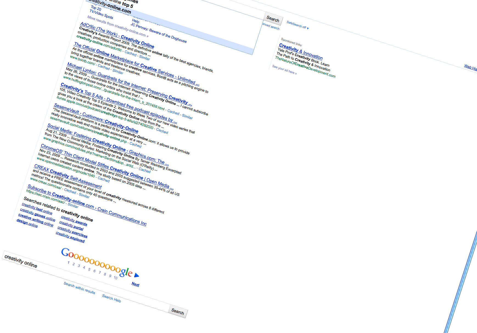Open AdCritic (The Work) - Creativity Online result
Viewport: 477px width, 333px height.
pos(117,35)
